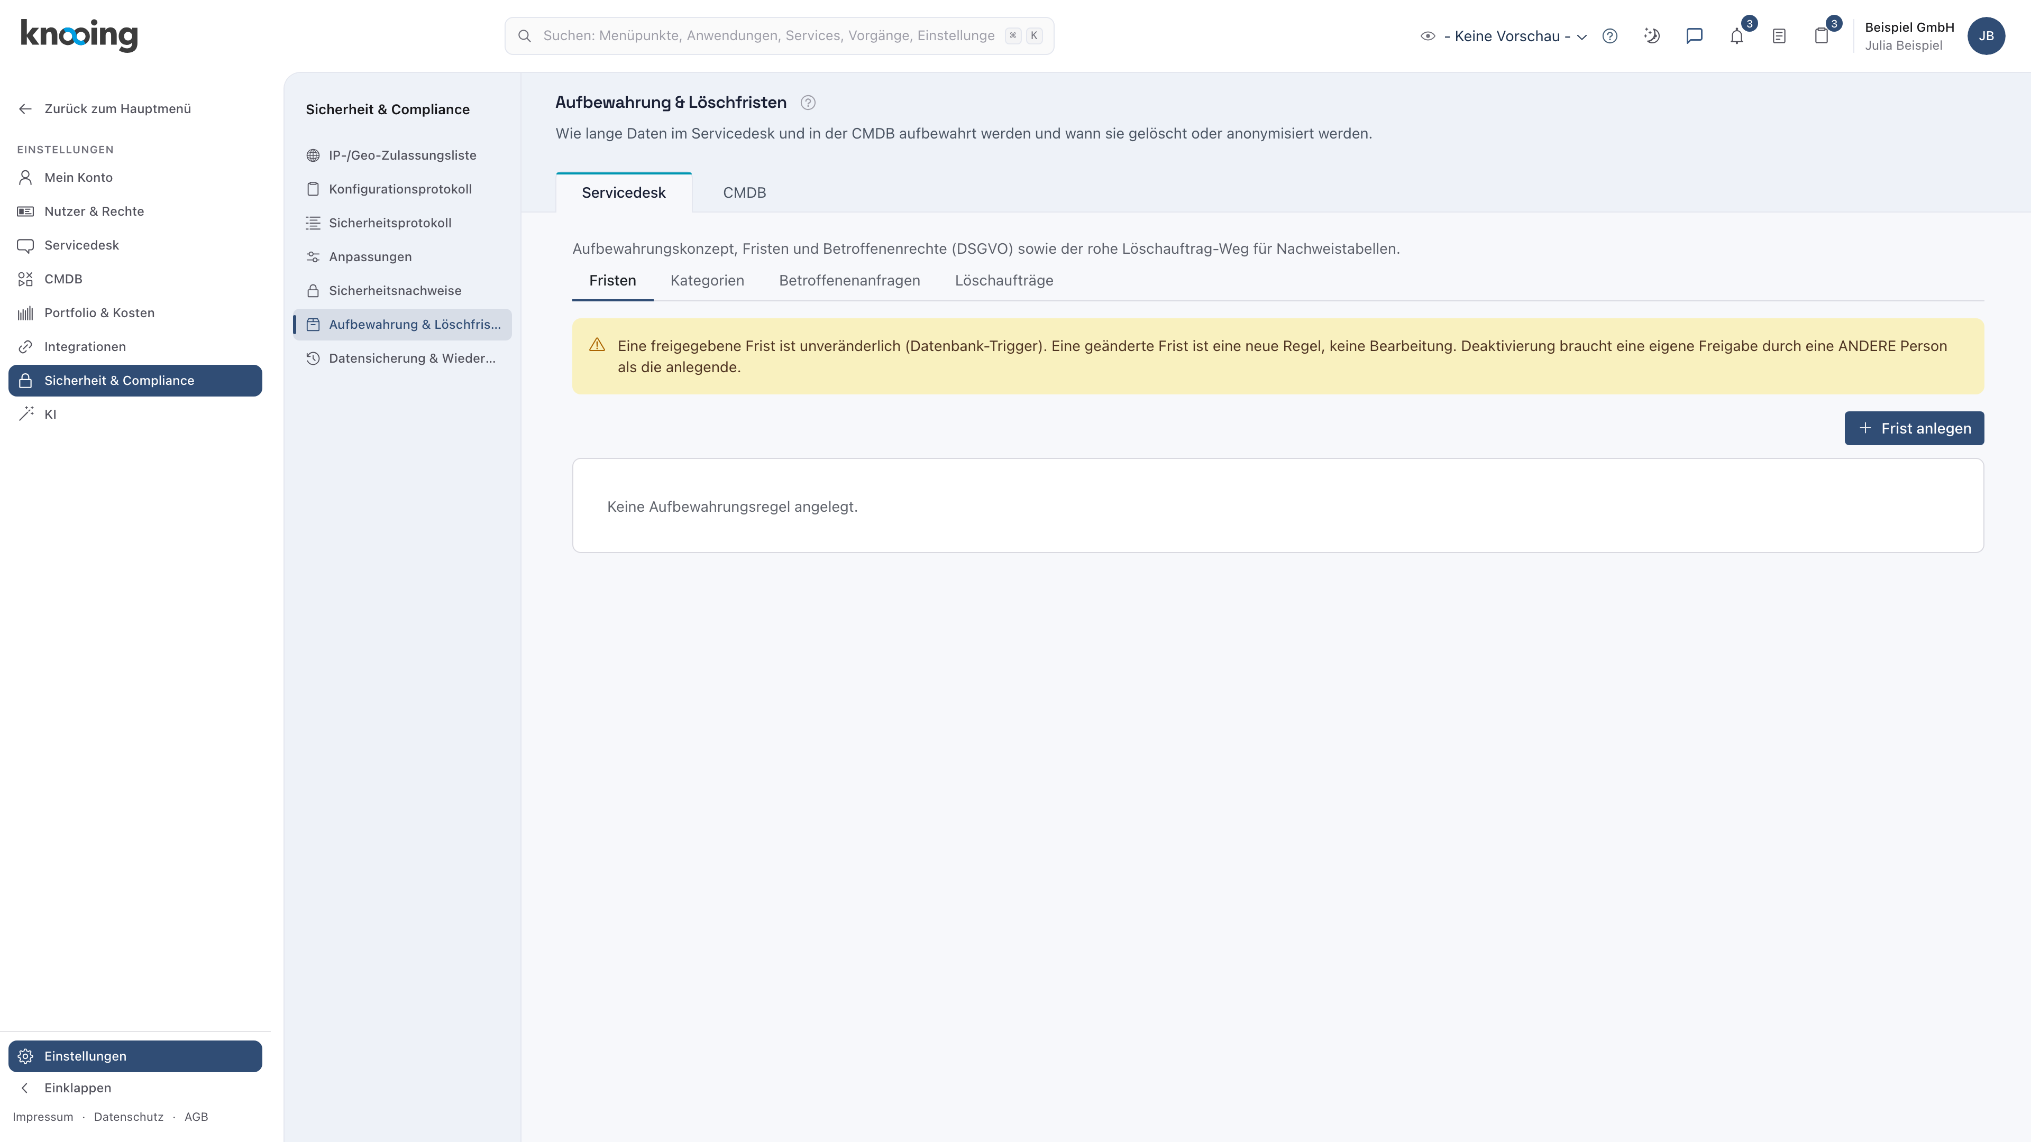
Task: Click the gear icon in Einstellungen
Action: 26,1056
